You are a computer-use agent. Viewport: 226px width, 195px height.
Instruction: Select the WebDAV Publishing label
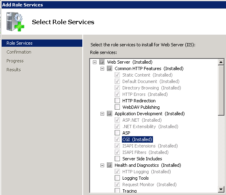click(x=141, y=107)
